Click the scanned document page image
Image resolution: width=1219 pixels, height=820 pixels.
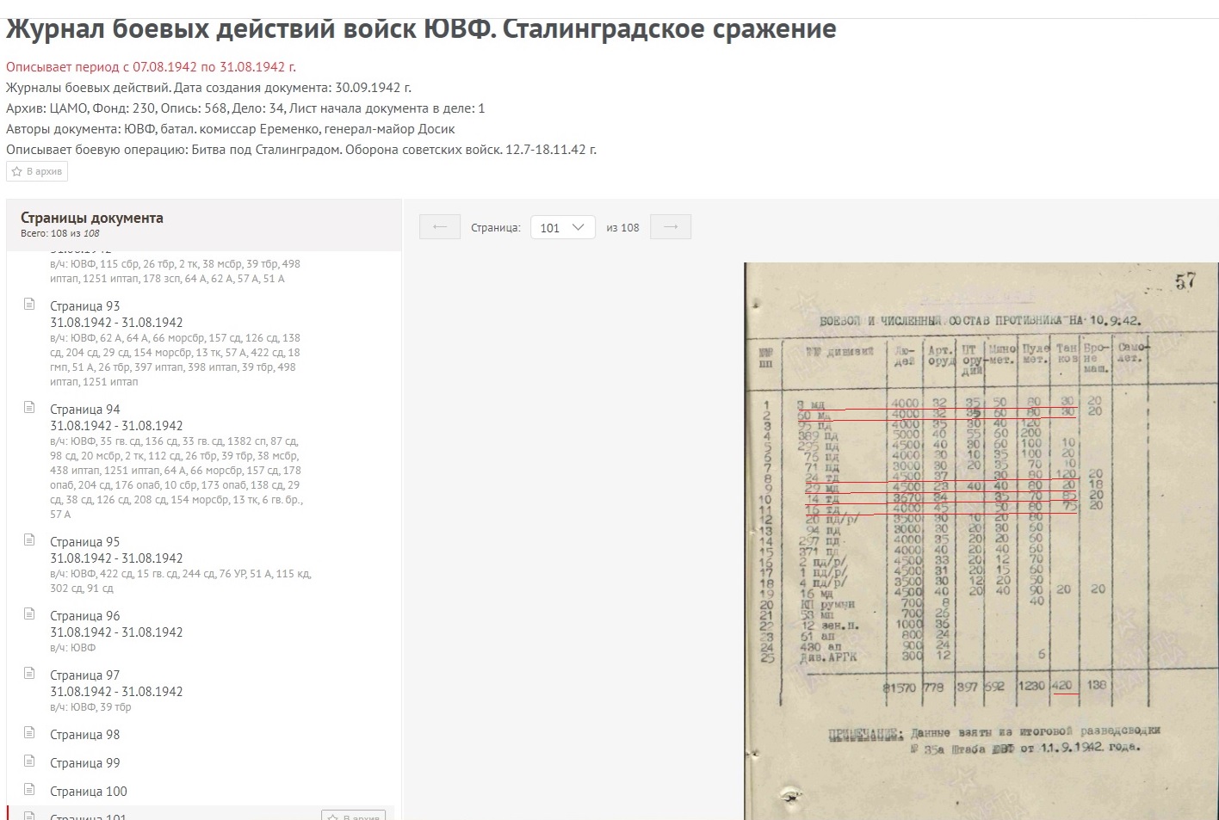click(x=981, y=540)
